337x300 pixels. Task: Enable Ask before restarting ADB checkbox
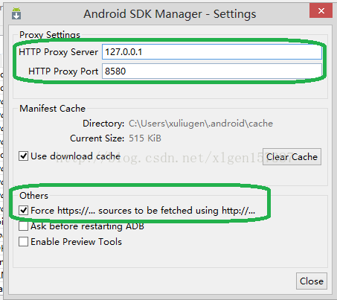tap(23, 226)
